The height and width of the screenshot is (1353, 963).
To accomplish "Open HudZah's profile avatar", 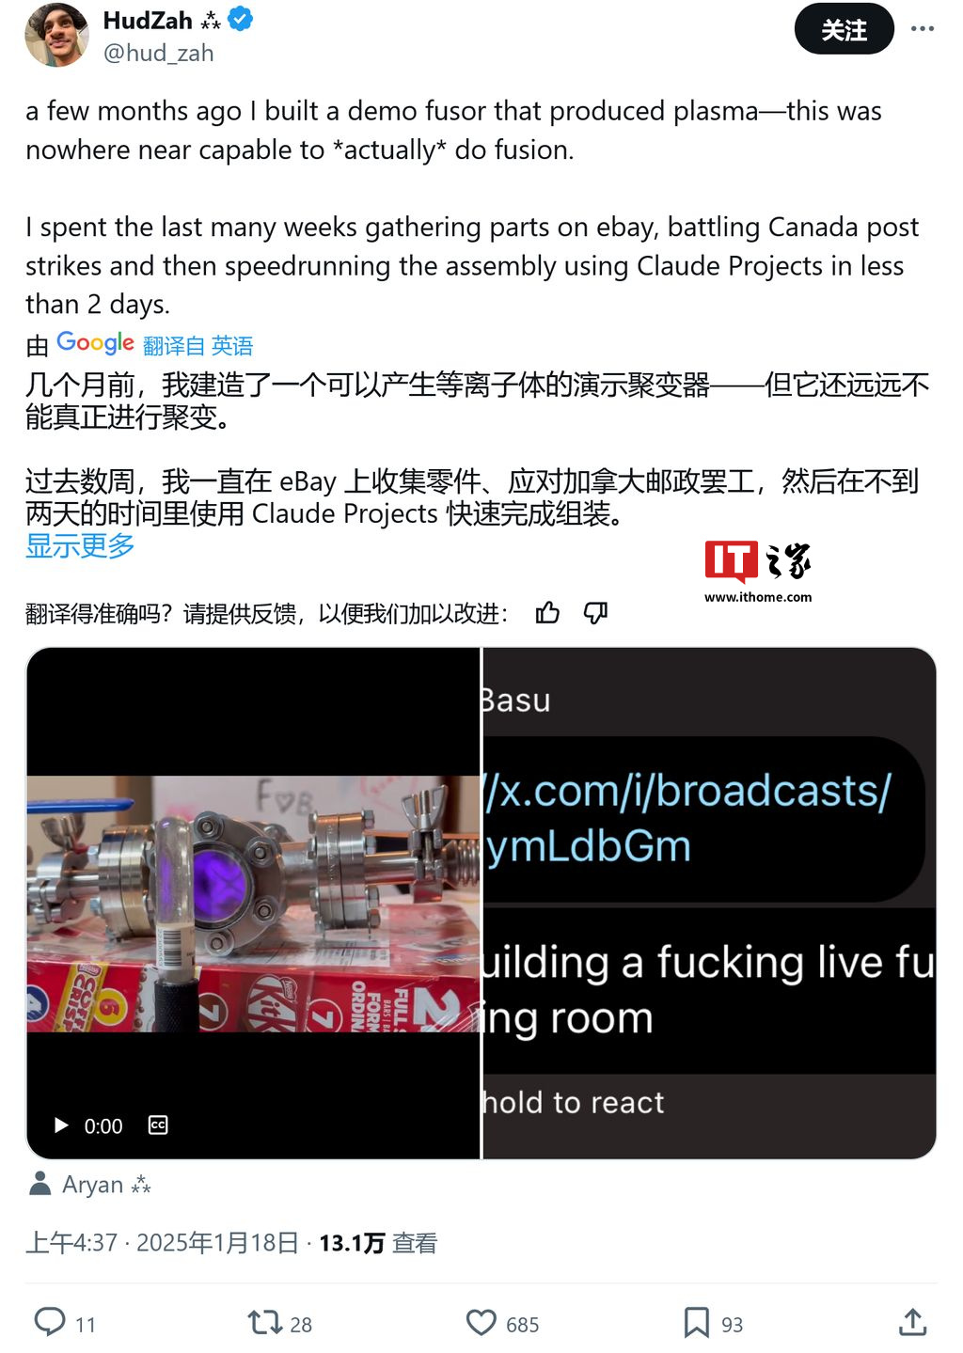I will pyautogui.click(x=56, y=35).
